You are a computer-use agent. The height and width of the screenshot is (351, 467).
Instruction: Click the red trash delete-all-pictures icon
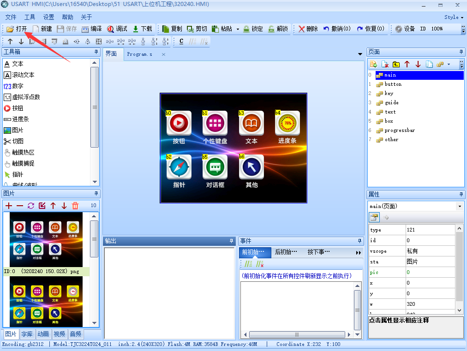coord(75,206)
